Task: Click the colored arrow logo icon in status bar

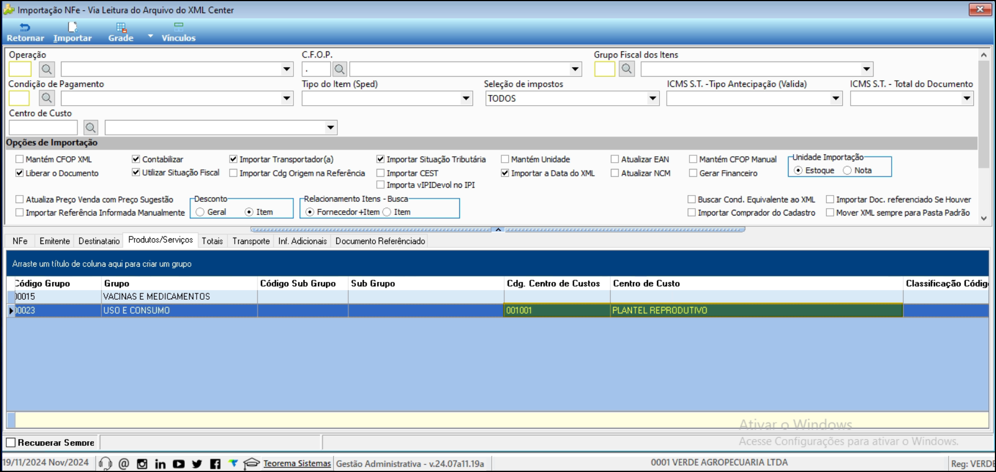Action: click(x=233, y=463)
